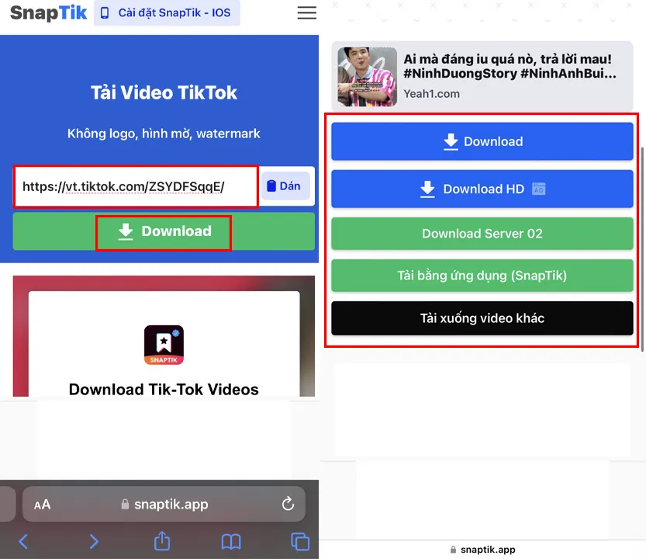
Task: Navigate back using the left arrow icon
Action: [x=23, y=541]
